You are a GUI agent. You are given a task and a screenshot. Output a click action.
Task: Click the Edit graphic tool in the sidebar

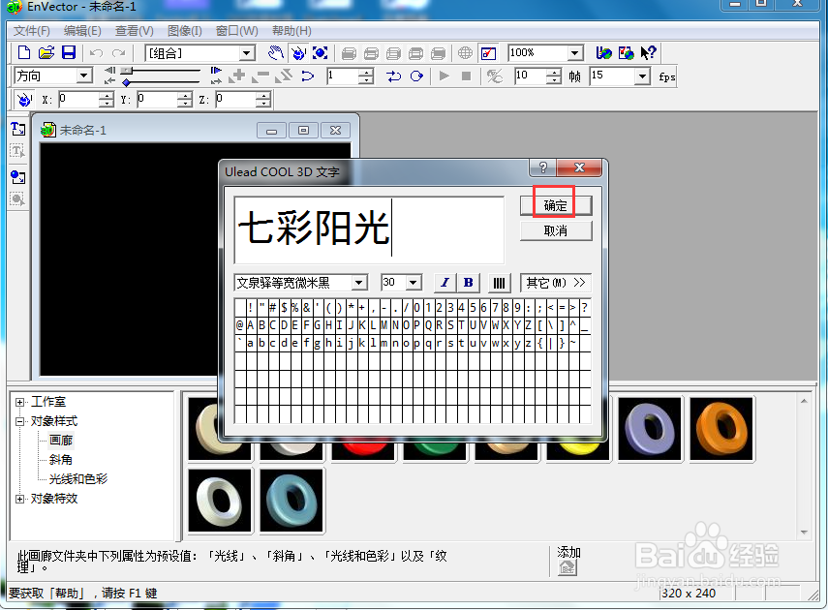(17, 199)
